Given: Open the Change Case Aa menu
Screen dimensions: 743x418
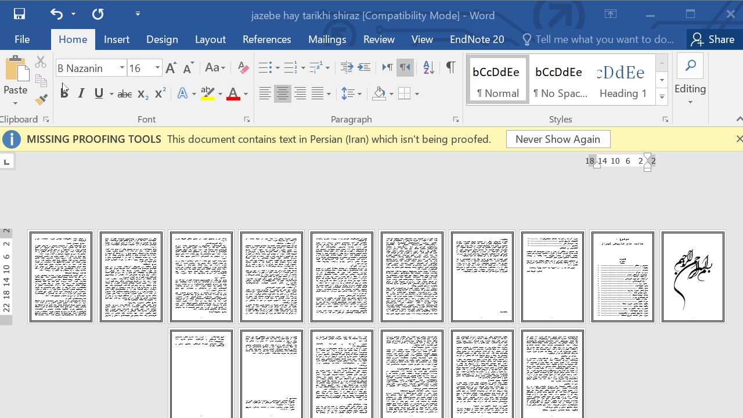Looking at the screenshot, I should 215,68.
